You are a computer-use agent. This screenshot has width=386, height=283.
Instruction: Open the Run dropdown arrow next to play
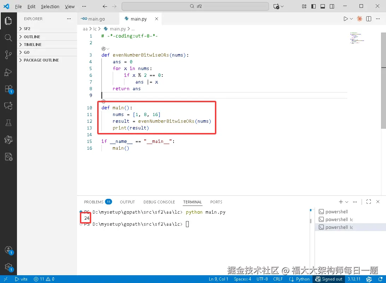[x=351, y=19]
